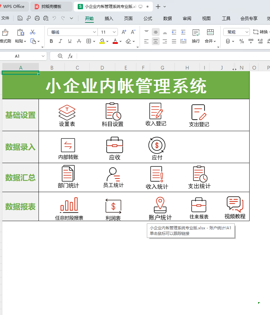Expand the font size dropdown
Viewport: 270px width, 315px height.
pos(114,32)
